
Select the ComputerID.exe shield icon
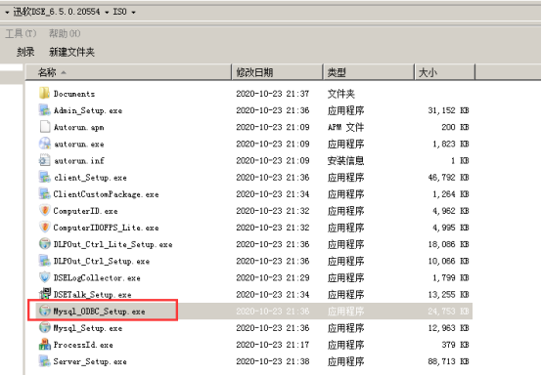tap(44, 210)
